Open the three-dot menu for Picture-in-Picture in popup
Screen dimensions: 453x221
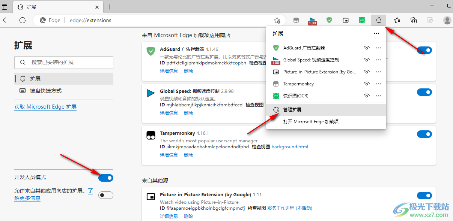pyautogui.click(x=379, y=72)
